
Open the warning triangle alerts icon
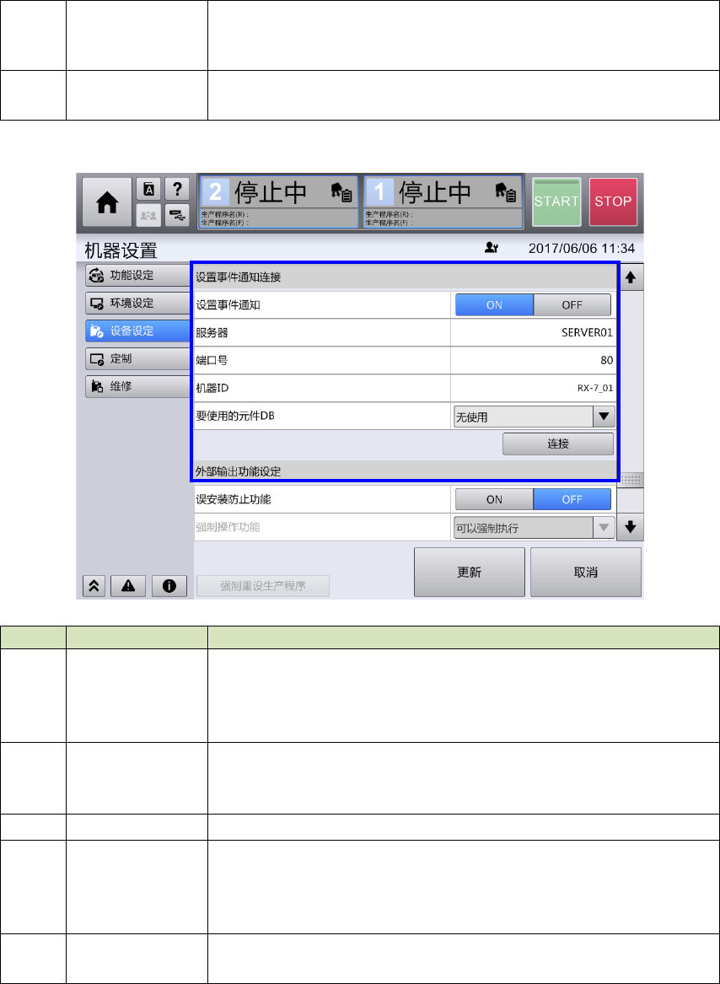tap(128, 585)
